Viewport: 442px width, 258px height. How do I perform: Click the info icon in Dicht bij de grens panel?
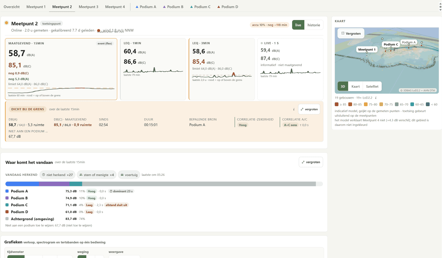294,109
